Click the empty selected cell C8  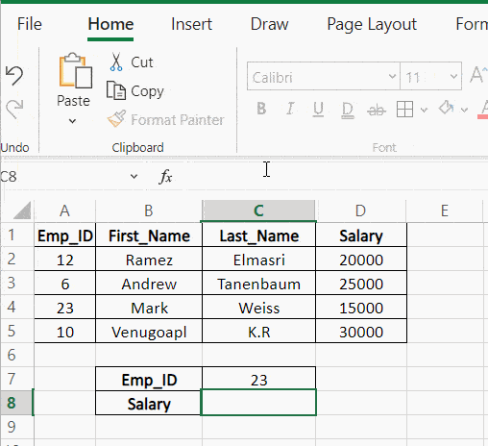(258, 403)
